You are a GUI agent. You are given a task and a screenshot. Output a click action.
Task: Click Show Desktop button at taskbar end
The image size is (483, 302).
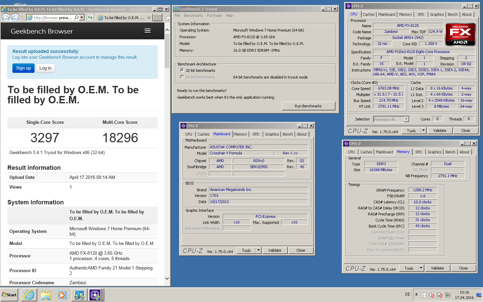[x=479, y=295]
